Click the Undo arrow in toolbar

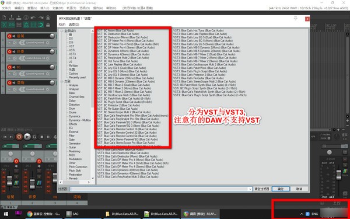click(x=33, y=18)
